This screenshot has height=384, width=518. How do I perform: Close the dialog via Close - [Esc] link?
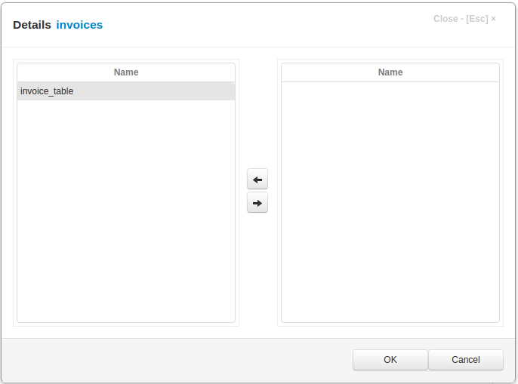(464, 19)
